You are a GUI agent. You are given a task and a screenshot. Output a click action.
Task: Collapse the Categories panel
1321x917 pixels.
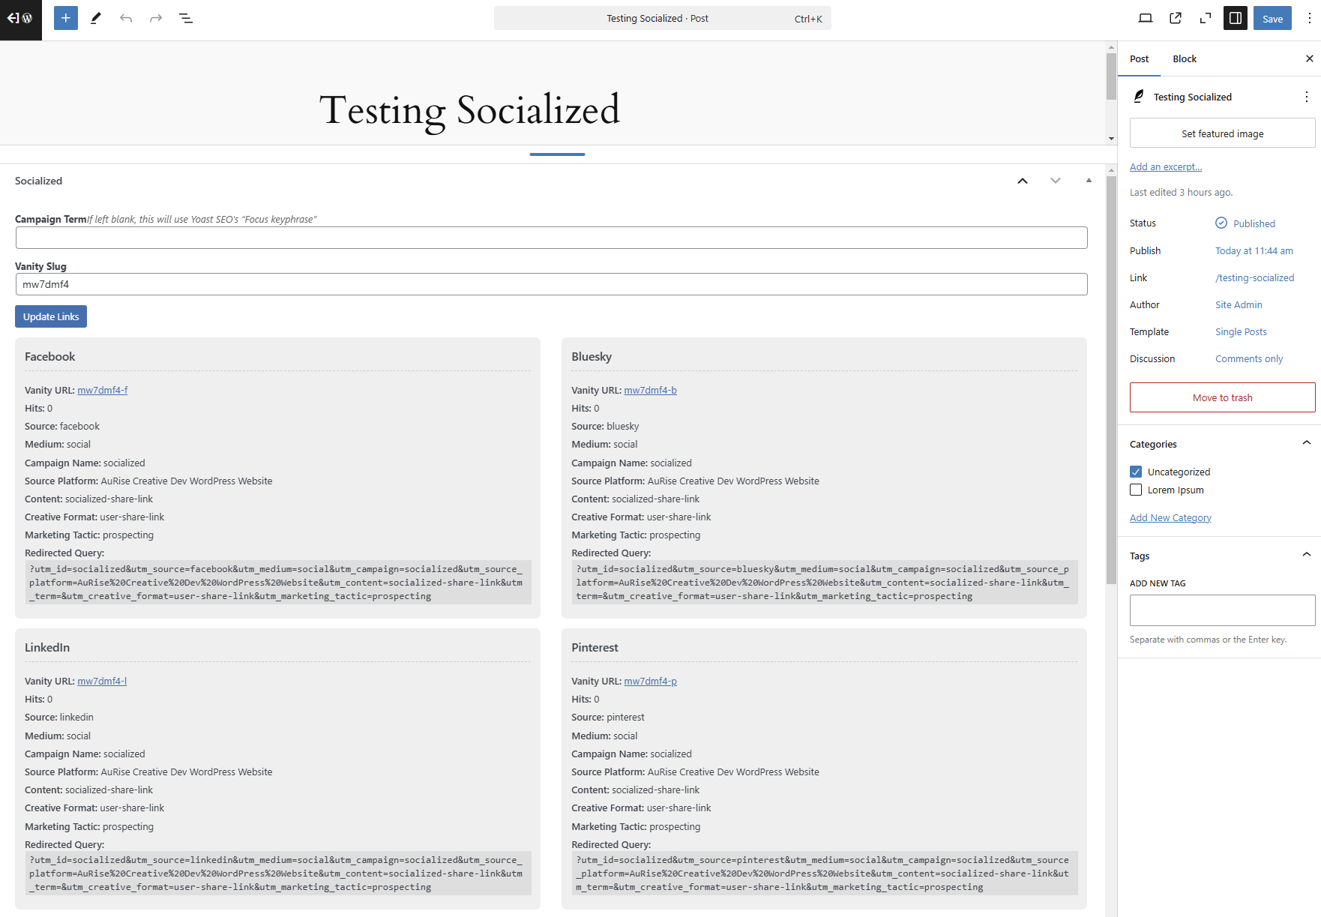pyautogui.click(x=1307, y=443)
